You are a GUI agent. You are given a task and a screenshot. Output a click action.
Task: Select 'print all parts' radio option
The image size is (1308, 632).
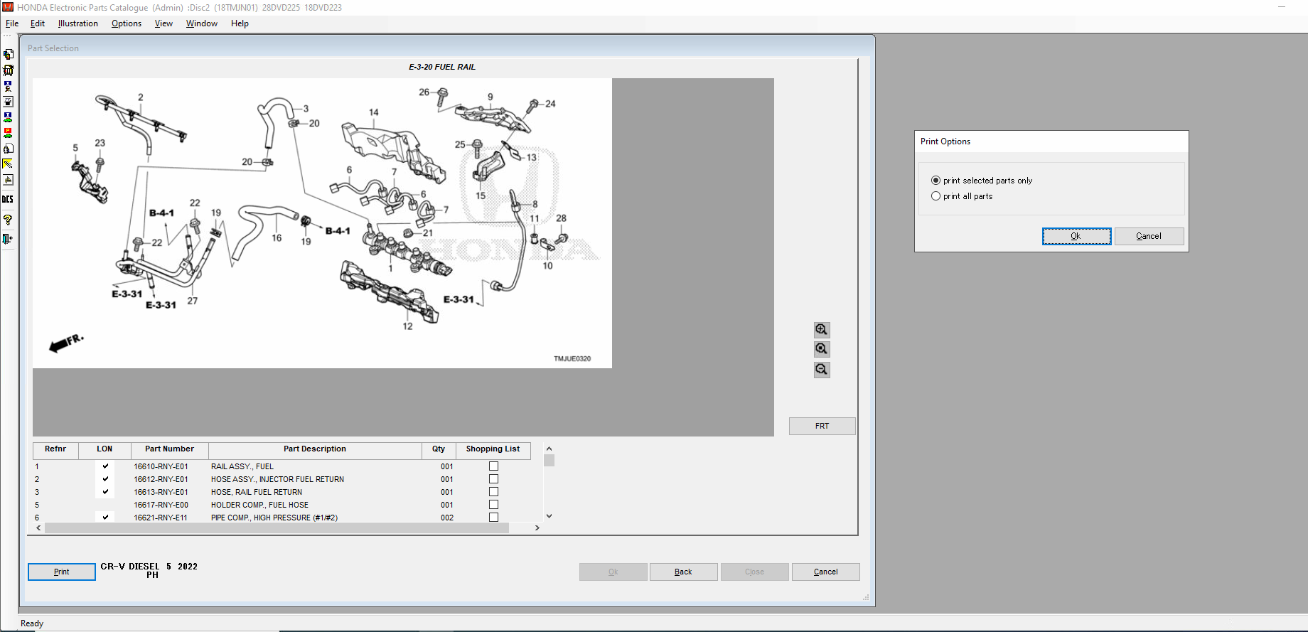click(x=936, y=196)
